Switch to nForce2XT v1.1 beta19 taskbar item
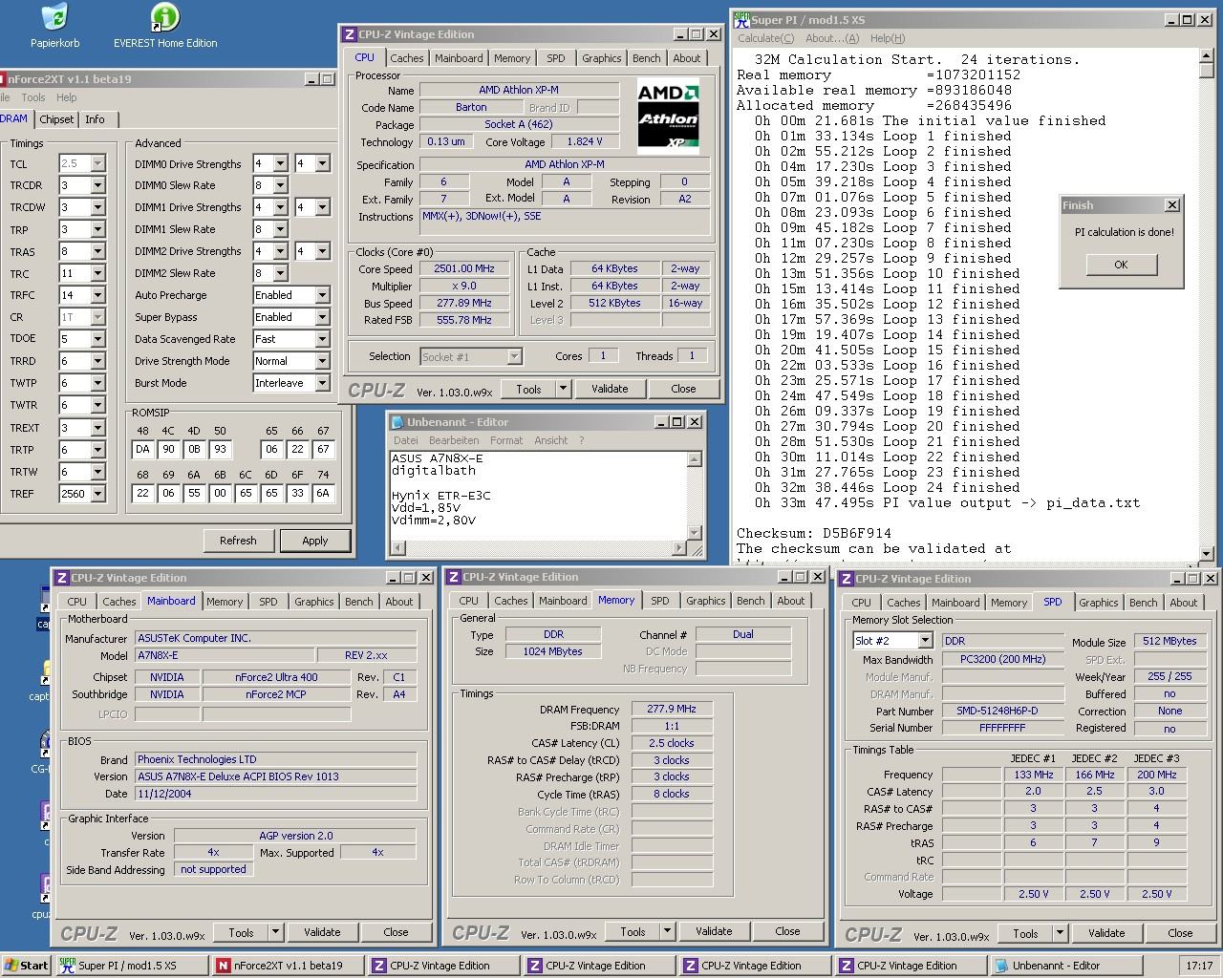The width and height of the screenshot is (1223, 978). pyautogui.click(x=287, y=966)
